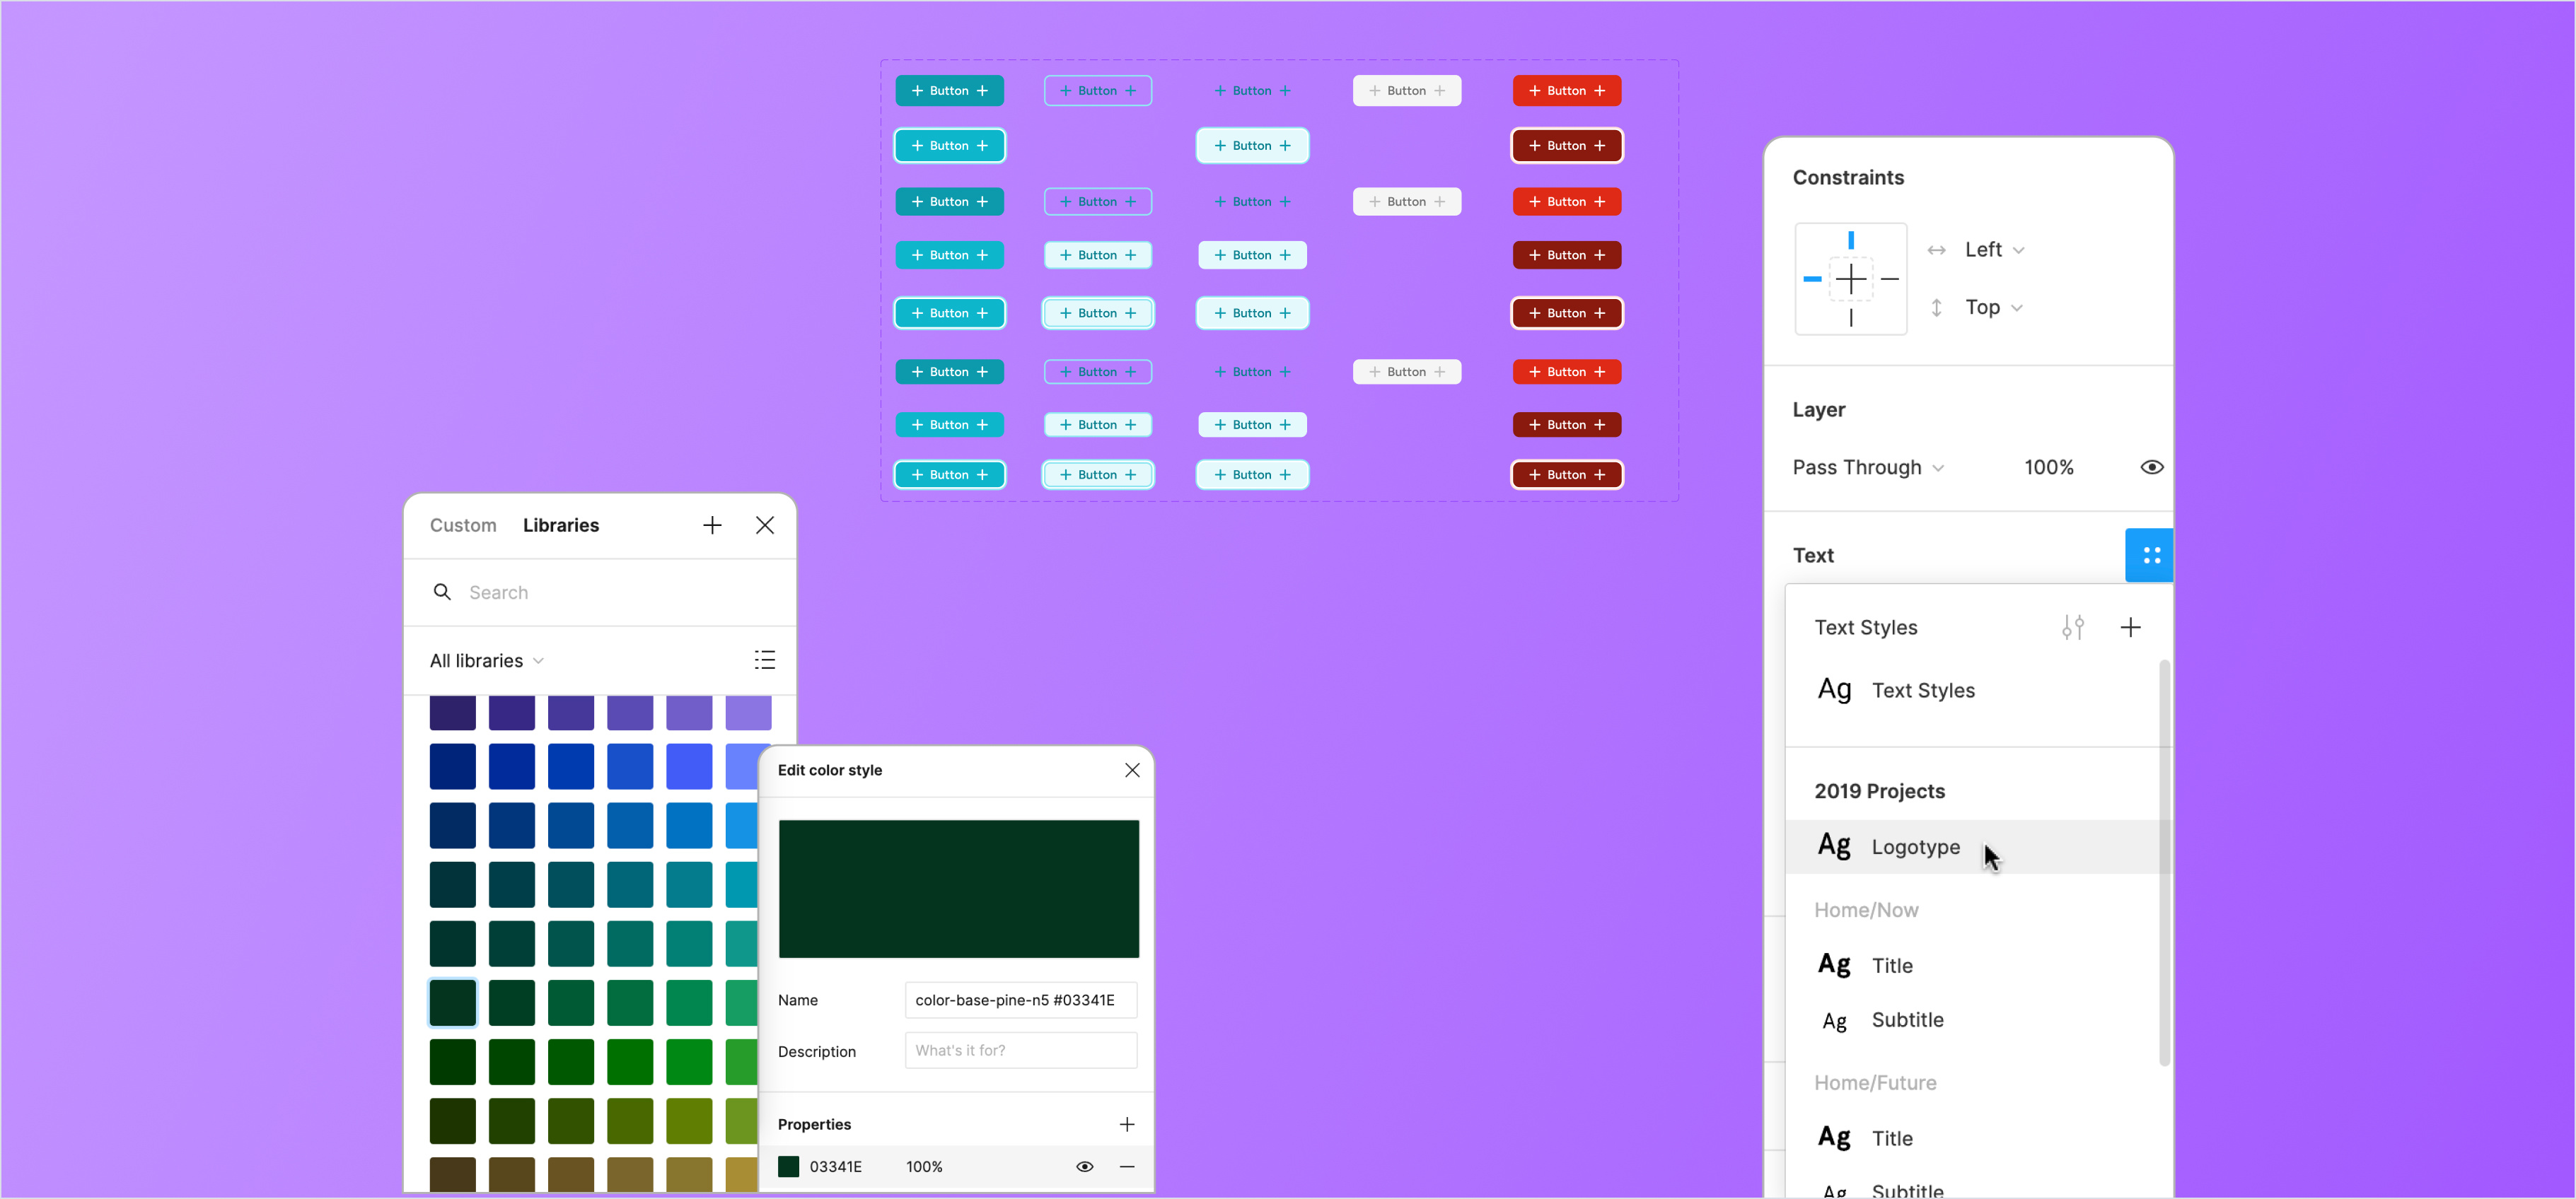2576x1199 pixels.
Task: Click the plus icon to create a new text style
Action: pos(2131,628)
